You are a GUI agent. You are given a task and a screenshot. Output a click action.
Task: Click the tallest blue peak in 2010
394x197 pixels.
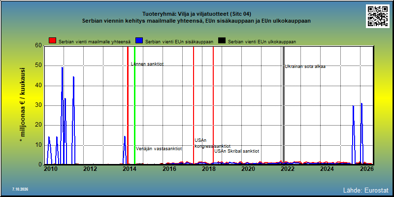coord(63,67)
